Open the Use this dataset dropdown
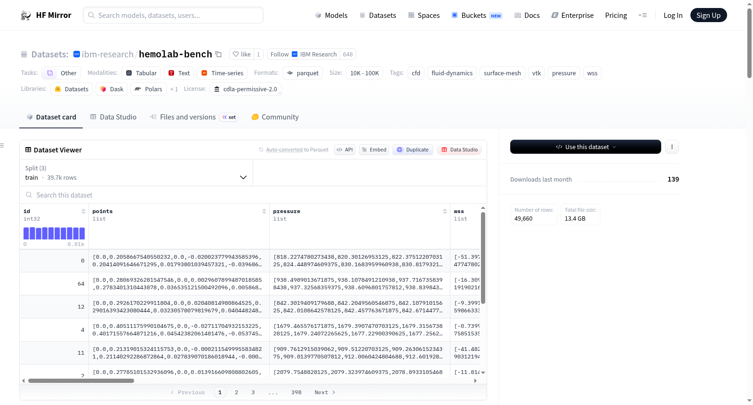Image resolution: width=753 pixels, height=405 pixels. click(585, 147)
